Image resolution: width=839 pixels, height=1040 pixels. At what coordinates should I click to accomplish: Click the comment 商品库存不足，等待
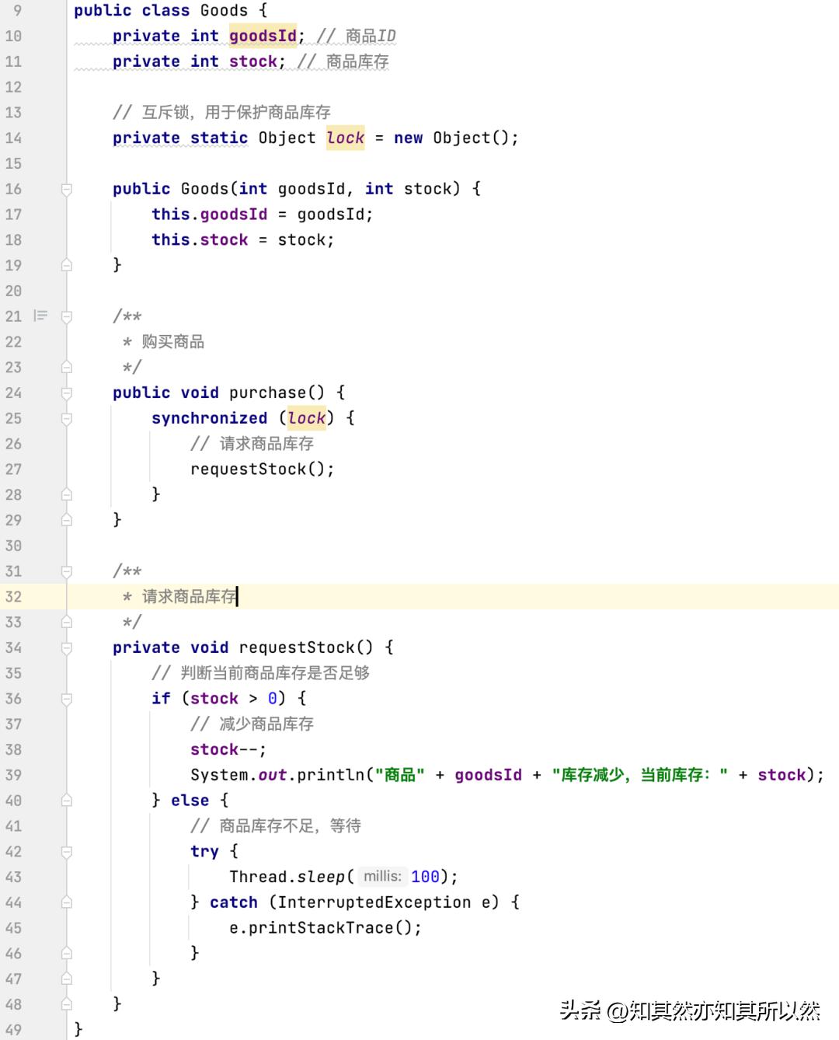point(276,826)
